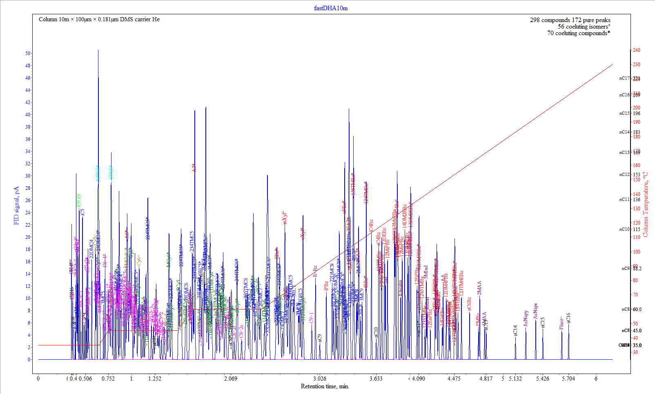Click the 3.026 retention time tick
This screenshot has height=394, width=655.
pos(320,378)
